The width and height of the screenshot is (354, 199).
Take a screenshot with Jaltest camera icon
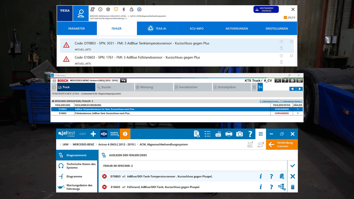pos(239,134)
